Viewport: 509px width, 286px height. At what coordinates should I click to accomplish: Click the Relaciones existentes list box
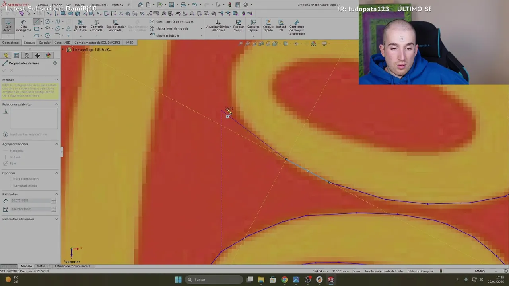click(x=34, y=118)
